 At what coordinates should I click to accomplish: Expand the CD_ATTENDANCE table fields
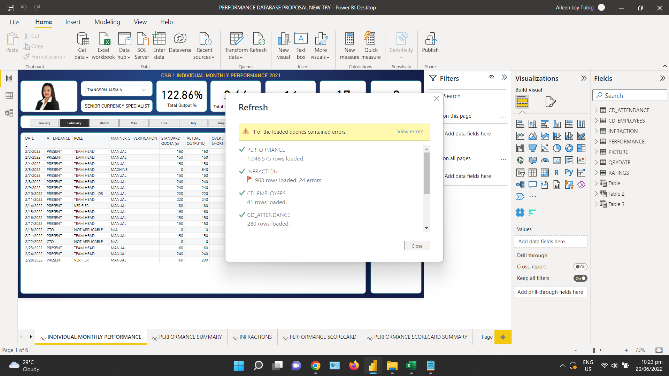[596, 110]
